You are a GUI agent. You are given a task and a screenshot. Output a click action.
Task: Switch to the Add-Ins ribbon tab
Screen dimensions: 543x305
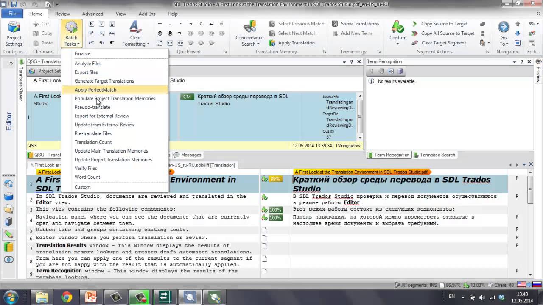point(147,14)
